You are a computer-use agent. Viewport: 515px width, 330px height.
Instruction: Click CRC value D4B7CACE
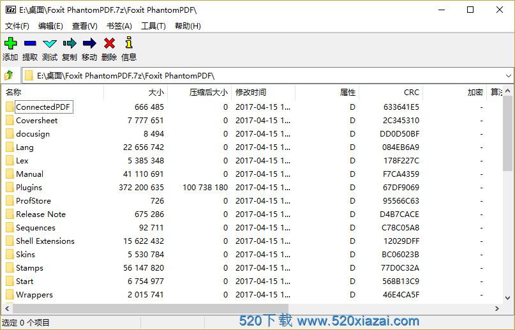(399, 214)
